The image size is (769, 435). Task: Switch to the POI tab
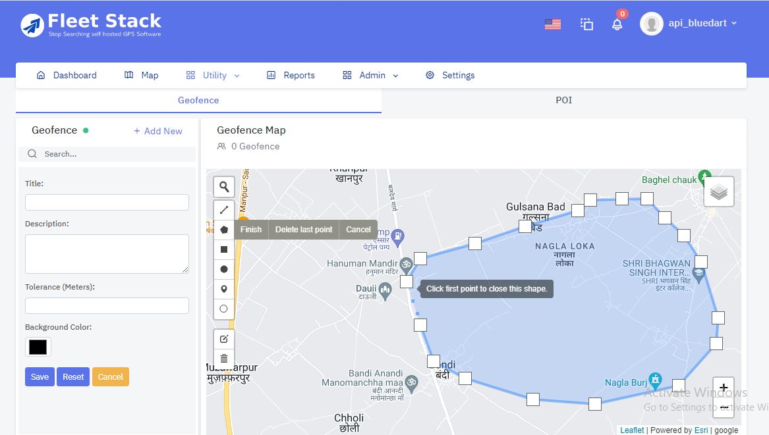(563, 99)
